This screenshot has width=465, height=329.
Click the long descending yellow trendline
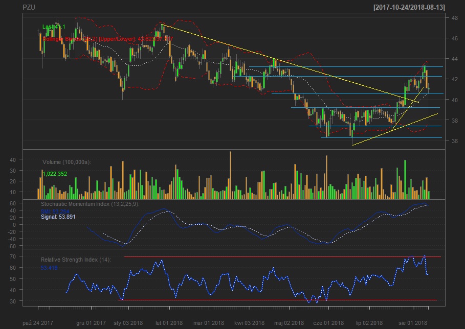291,64
